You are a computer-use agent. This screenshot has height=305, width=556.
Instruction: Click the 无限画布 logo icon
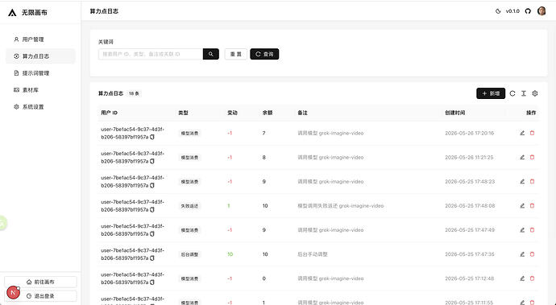coord(12,13)
